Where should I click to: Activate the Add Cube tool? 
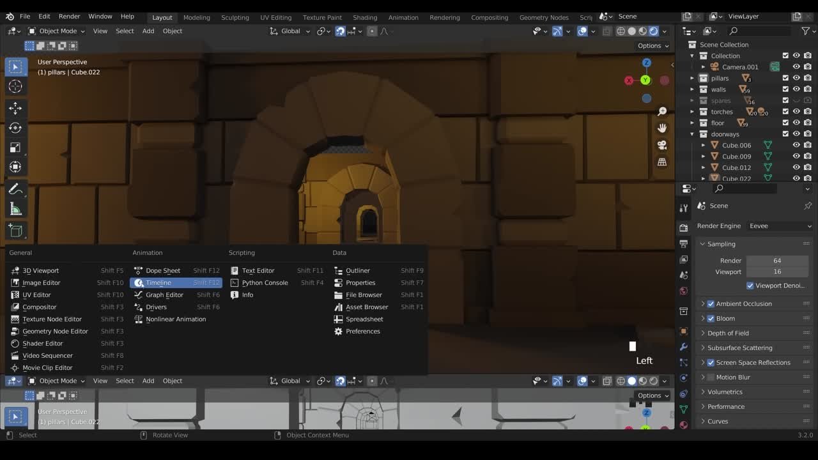15,231
